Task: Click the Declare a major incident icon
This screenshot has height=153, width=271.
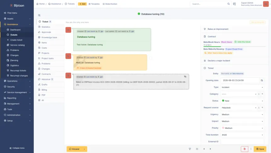Action: pyautogui.click(x=205, y=61)
